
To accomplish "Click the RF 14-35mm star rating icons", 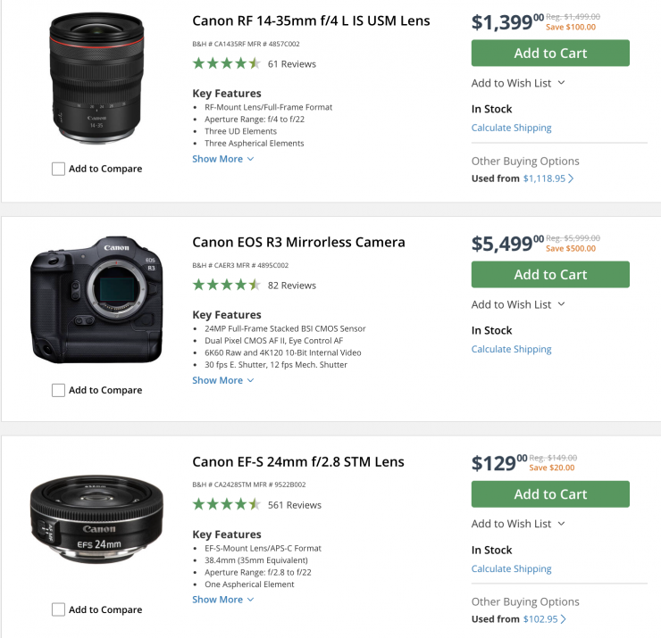I will pos(226,63).
